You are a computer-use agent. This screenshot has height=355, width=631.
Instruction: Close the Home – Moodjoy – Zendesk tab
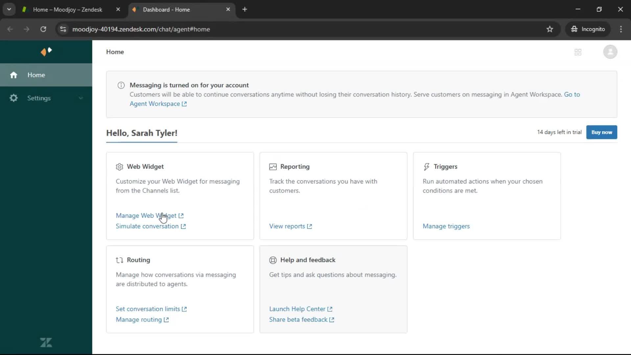(x=118, y=10)
